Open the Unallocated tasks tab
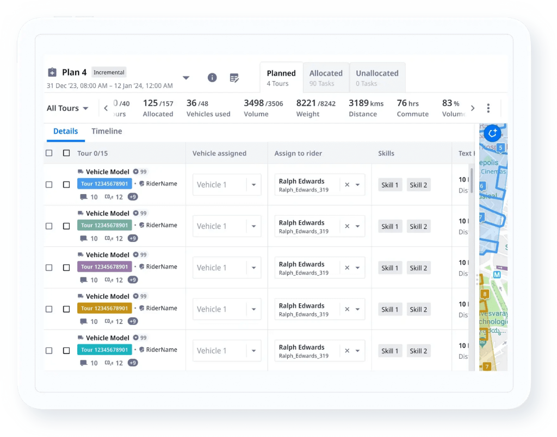 [377, 77]
